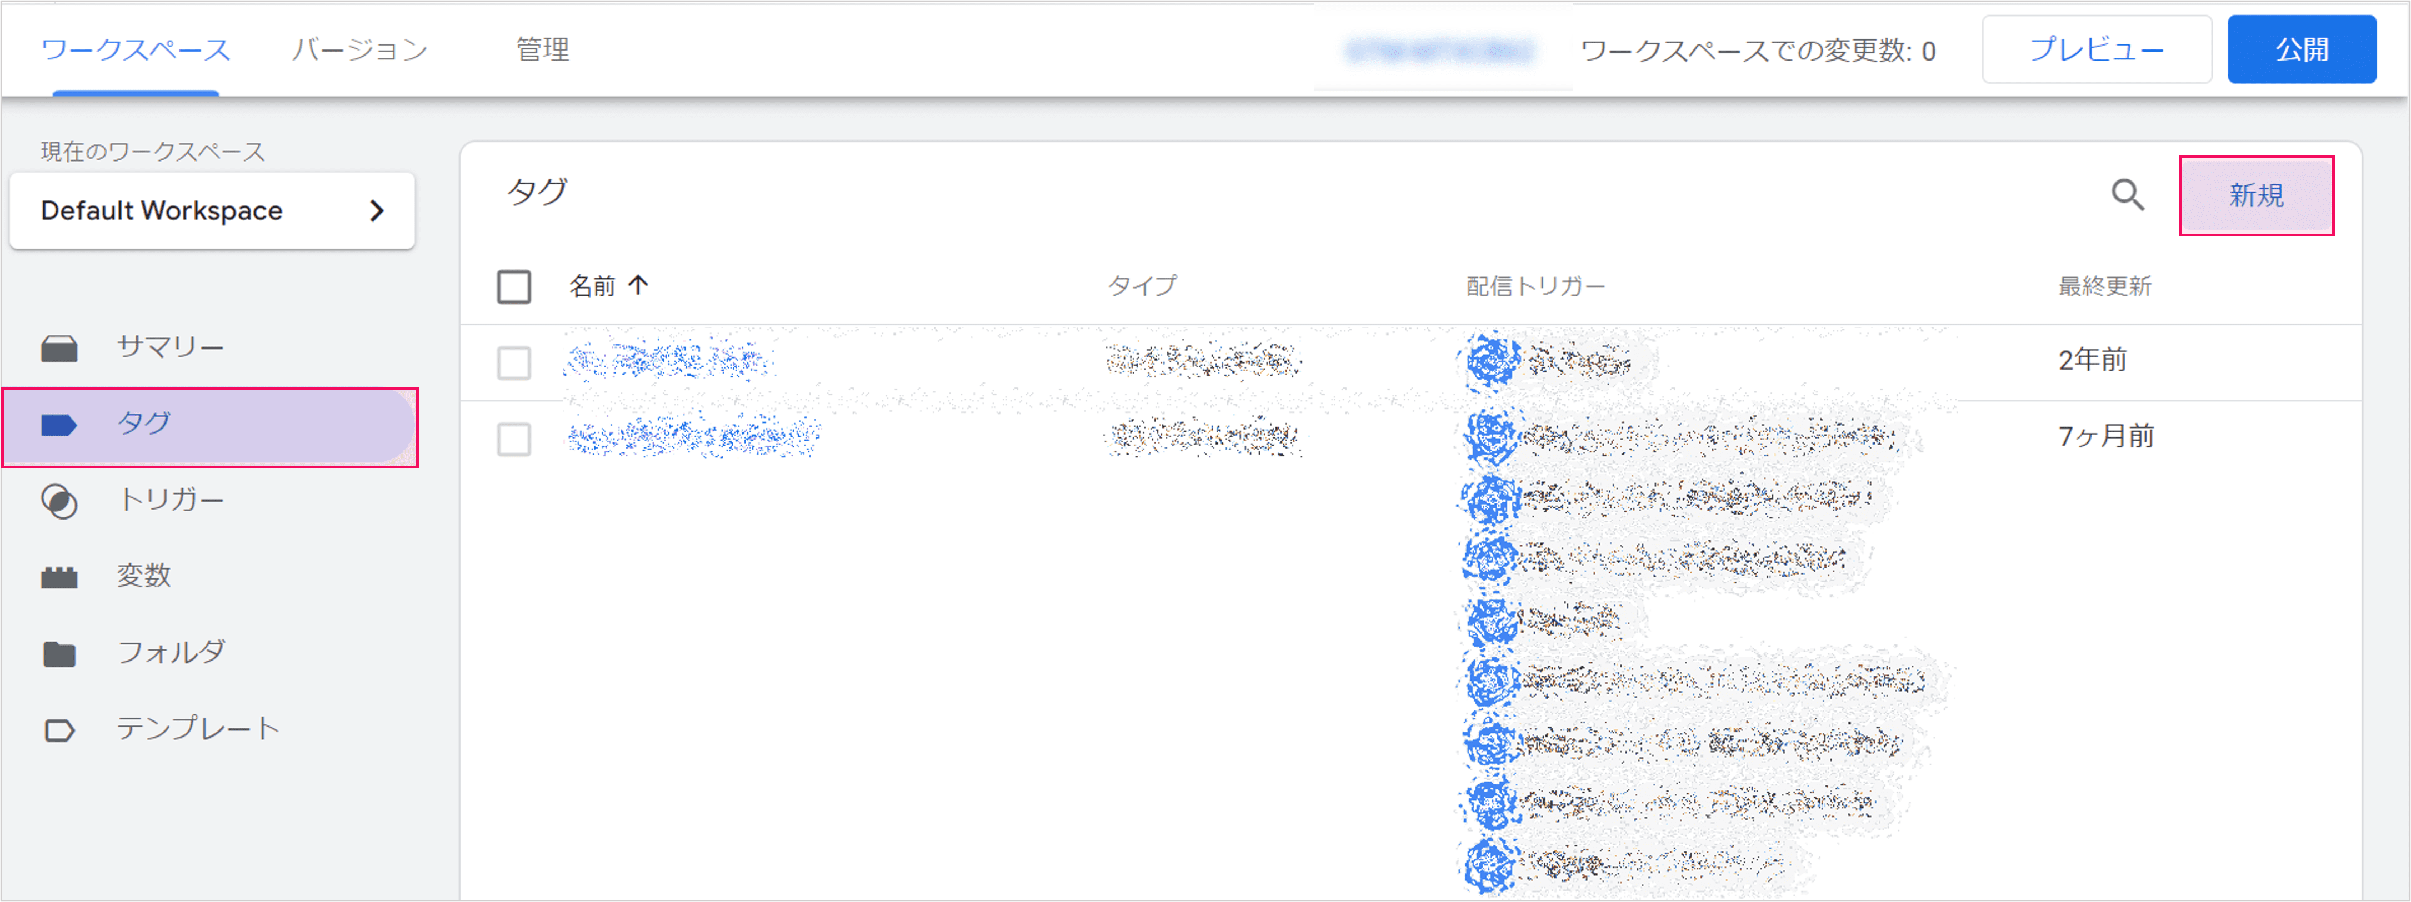Click the sort arrow next to 名前

(x=638, y=284)
